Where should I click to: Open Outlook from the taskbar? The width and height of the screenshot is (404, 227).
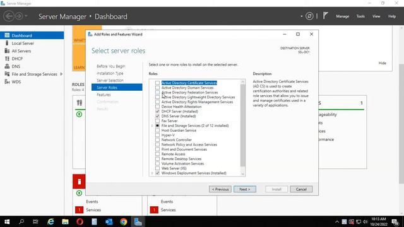(x=109, y=221)
